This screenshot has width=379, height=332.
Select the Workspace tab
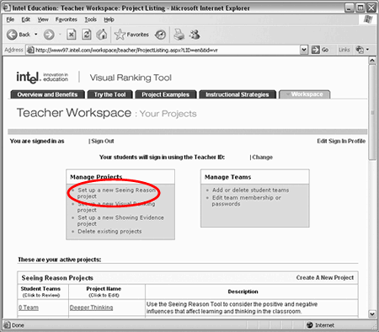(305, 94)
